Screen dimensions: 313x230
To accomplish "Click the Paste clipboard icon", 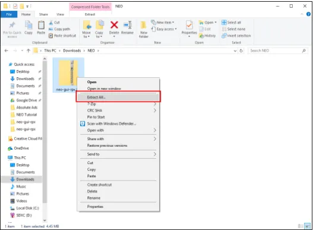I will pyautogui.click(x=41, y=25).
